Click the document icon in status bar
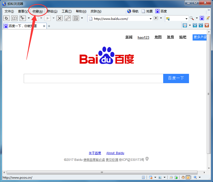Image resolution: width=213 pixels, height=182 pixels. tap(143, 177)
